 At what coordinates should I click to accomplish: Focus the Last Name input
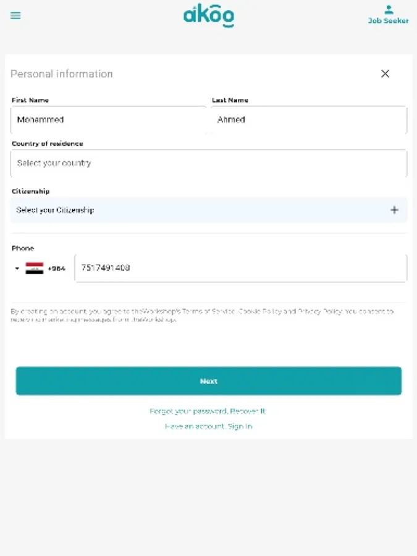(x=308, y=120)
